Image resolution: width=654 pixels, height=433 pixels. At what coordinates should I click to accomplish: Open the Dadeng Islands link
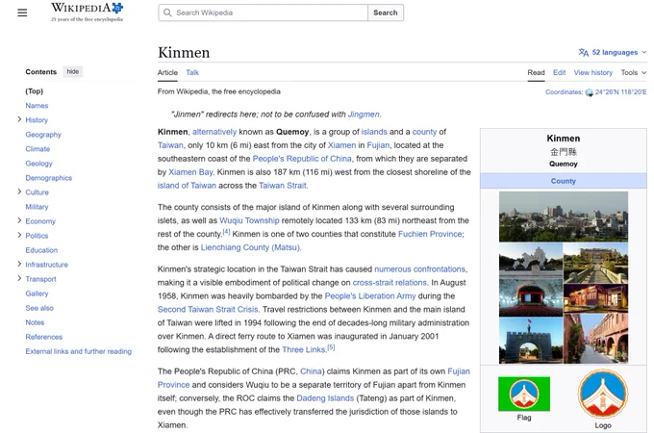coord(325,398)
